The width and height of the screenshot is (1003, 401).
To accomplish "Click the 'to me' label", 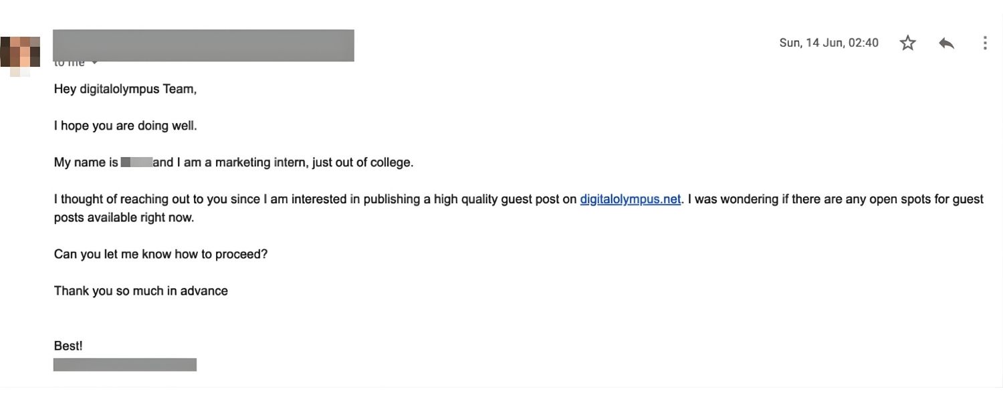I will [x=68, y=62].
